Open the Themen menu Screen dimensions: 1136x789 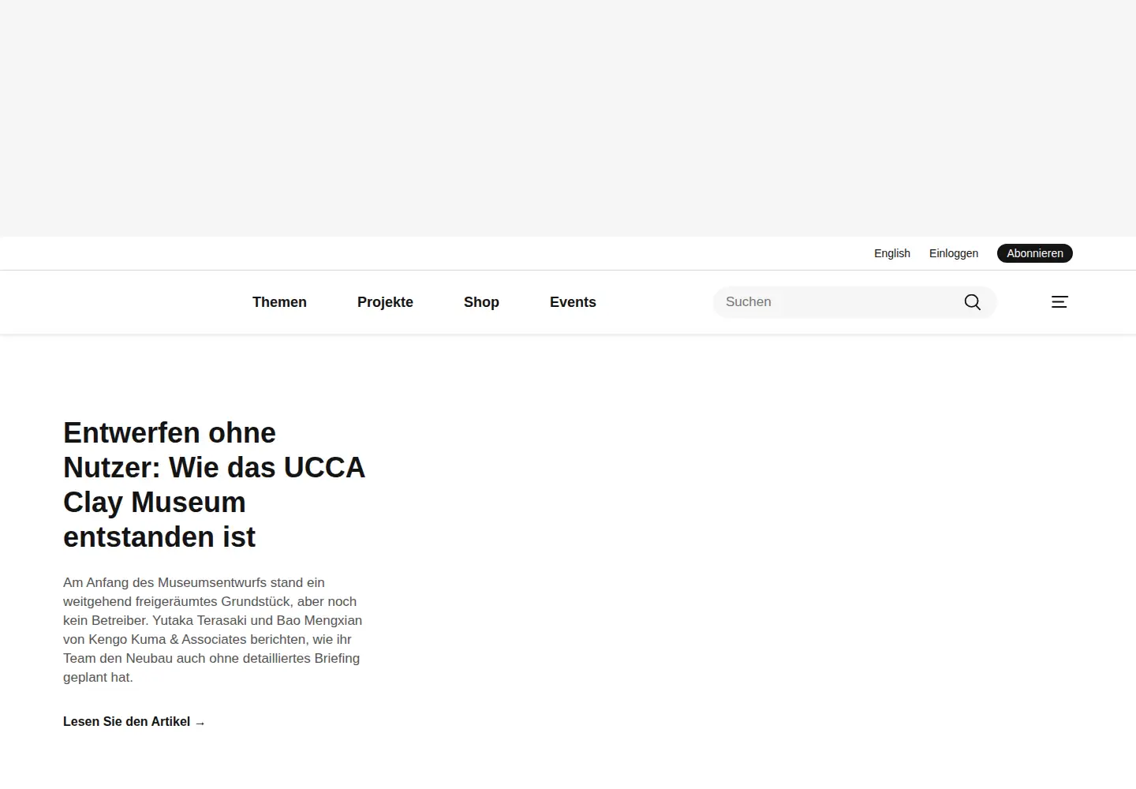pyautogui.click(x=279, y=302)
